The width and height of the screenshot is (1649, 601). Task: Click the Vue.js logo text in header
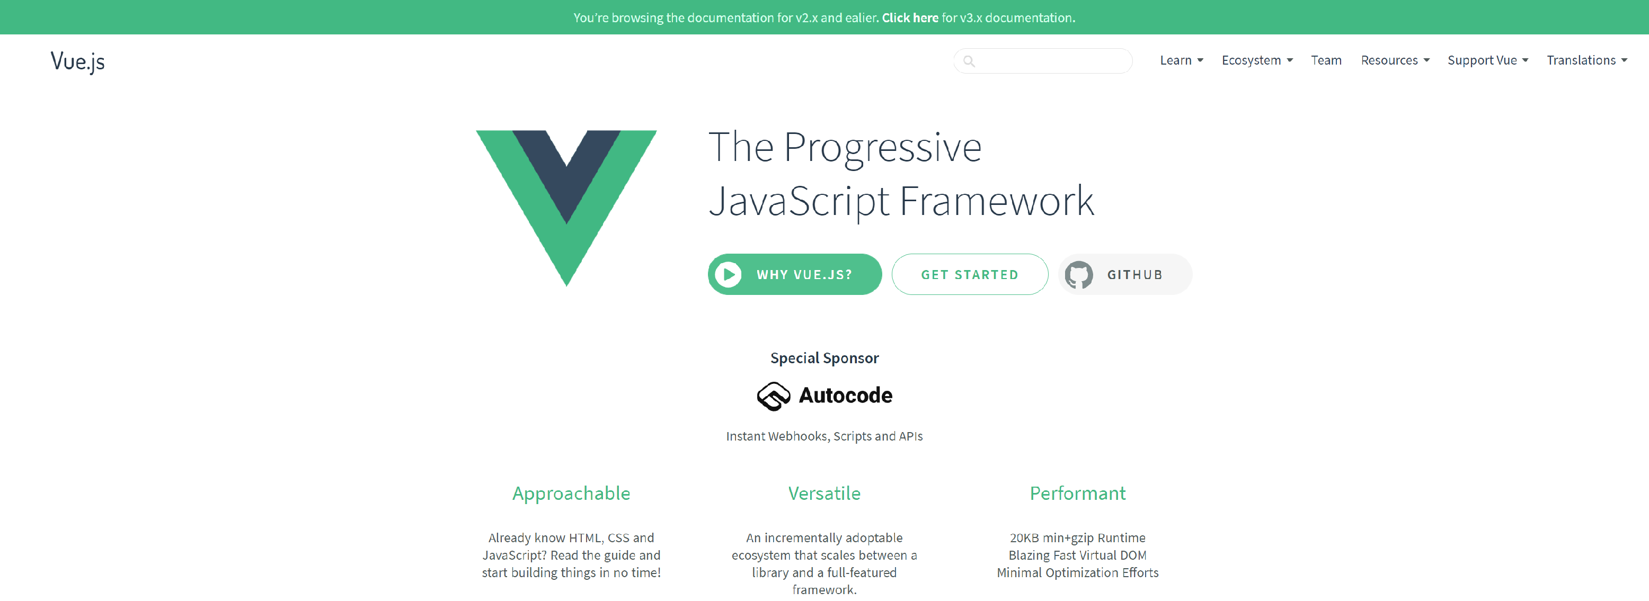77,61
